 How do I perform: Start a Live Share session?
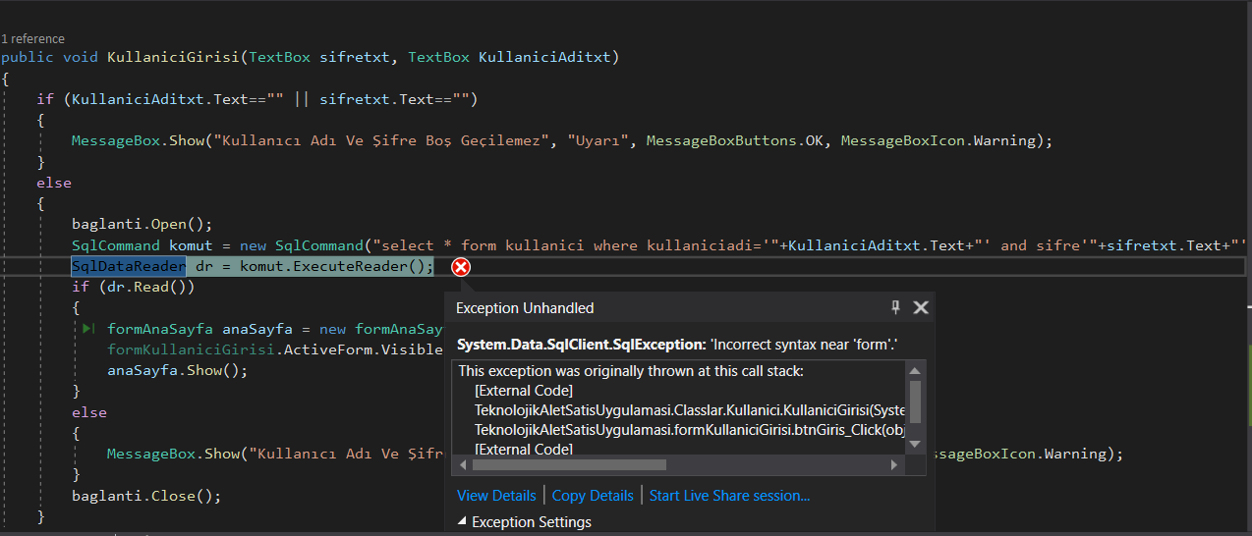point(729,496)
